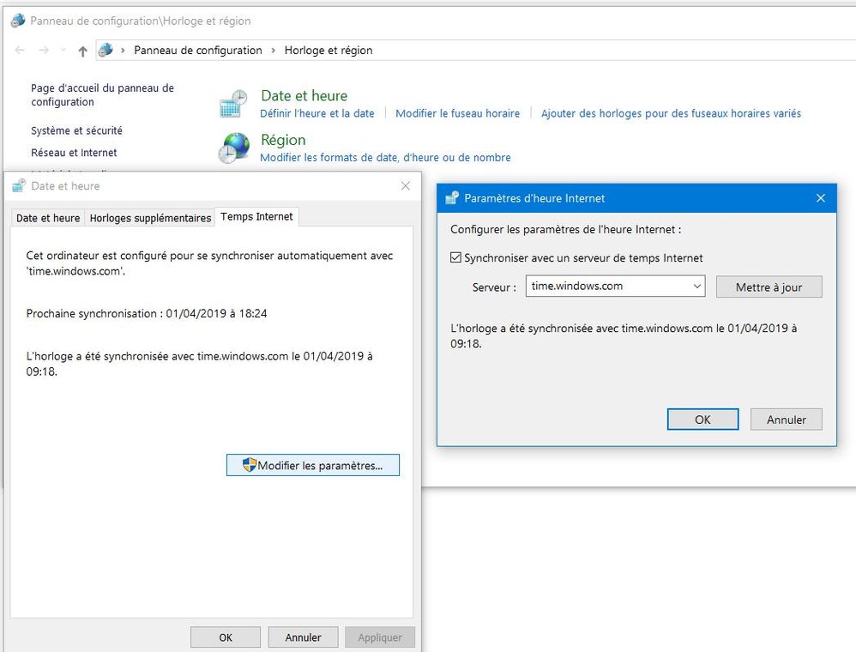Close the Paramètres d'heure Internet dialog
Image resolution: width=856 pixels, height=652 pixels.
click(820, 198)
